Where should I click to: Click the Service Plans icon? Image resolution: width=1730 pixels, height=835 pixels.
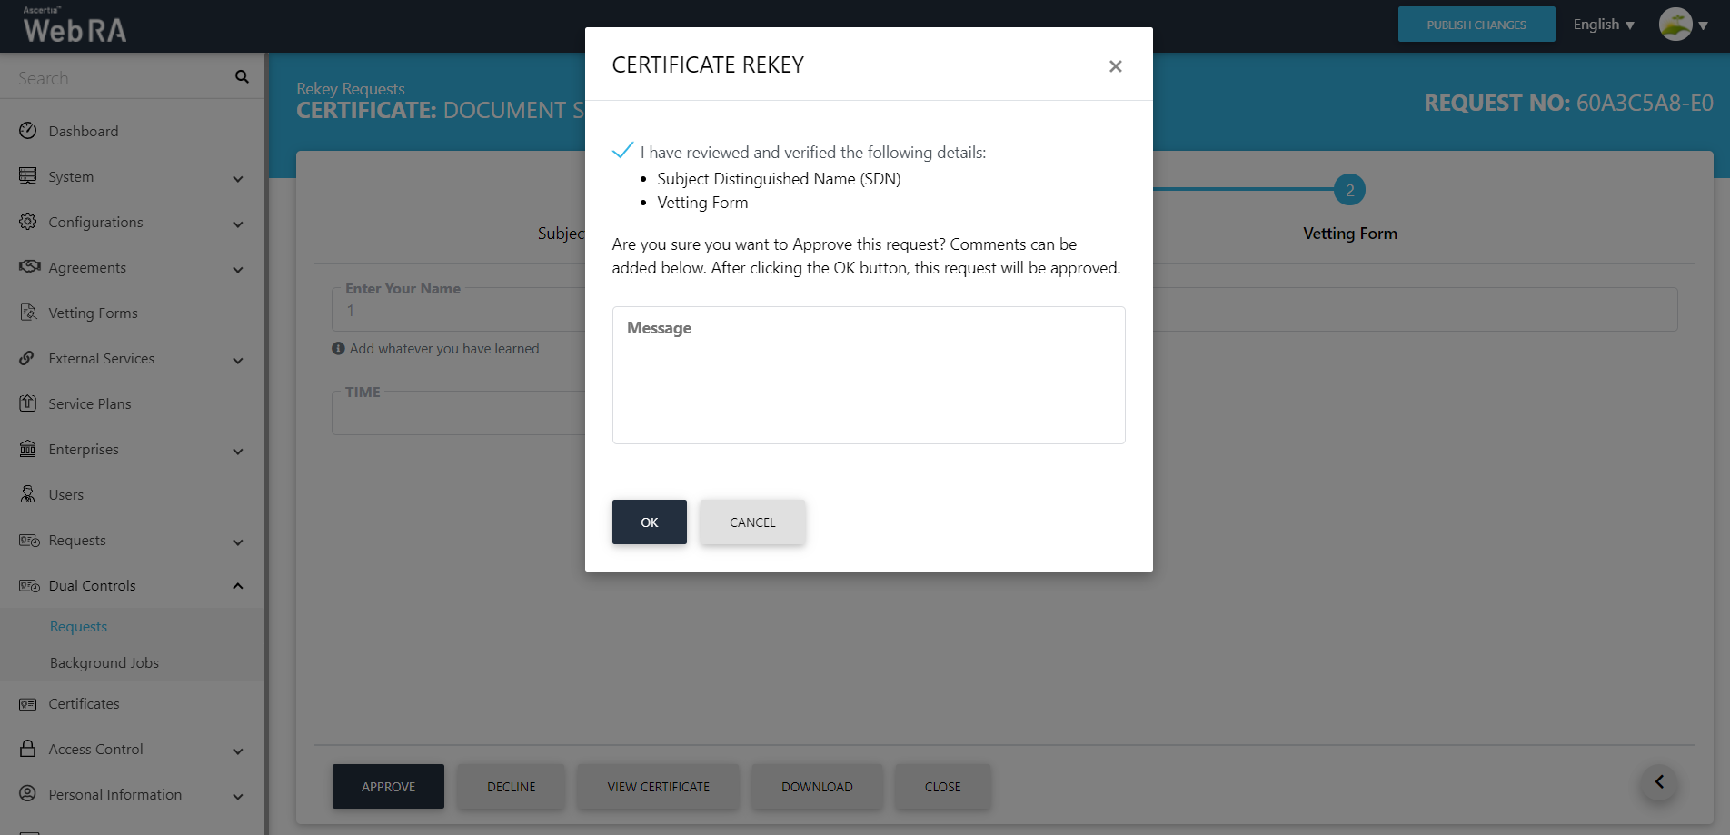click(x=28, y=403)
